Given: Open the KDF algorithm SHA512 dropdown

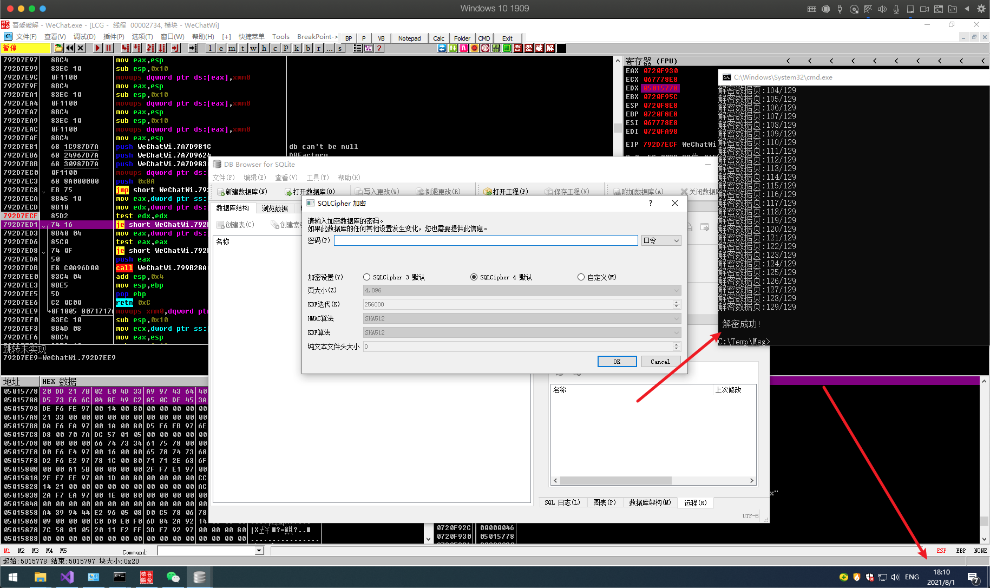Looking at the screenshot, I should click(522, 332).
